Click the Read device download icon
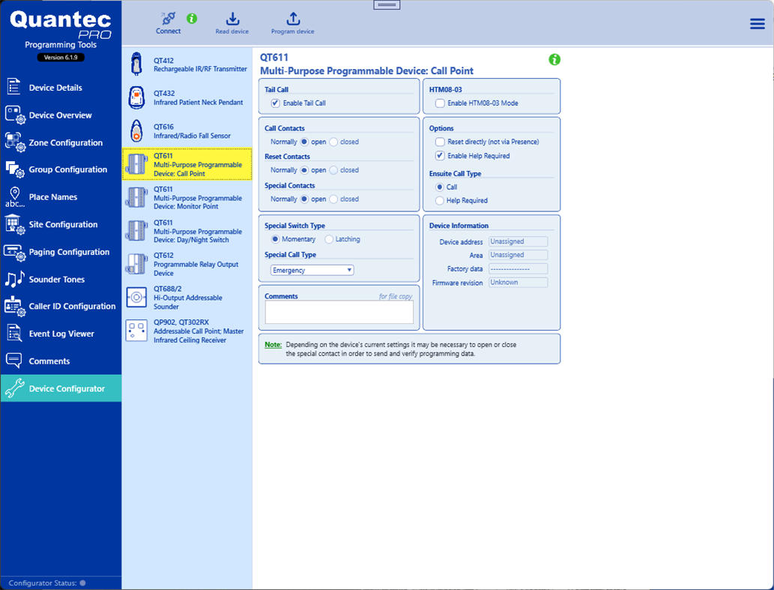The height and width of the screenshot is (590, 774). click(x=232, y=19)
